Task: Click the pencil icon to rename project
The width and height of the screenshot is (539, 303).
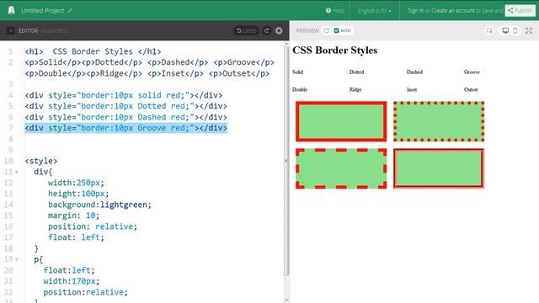Action: 70,11
